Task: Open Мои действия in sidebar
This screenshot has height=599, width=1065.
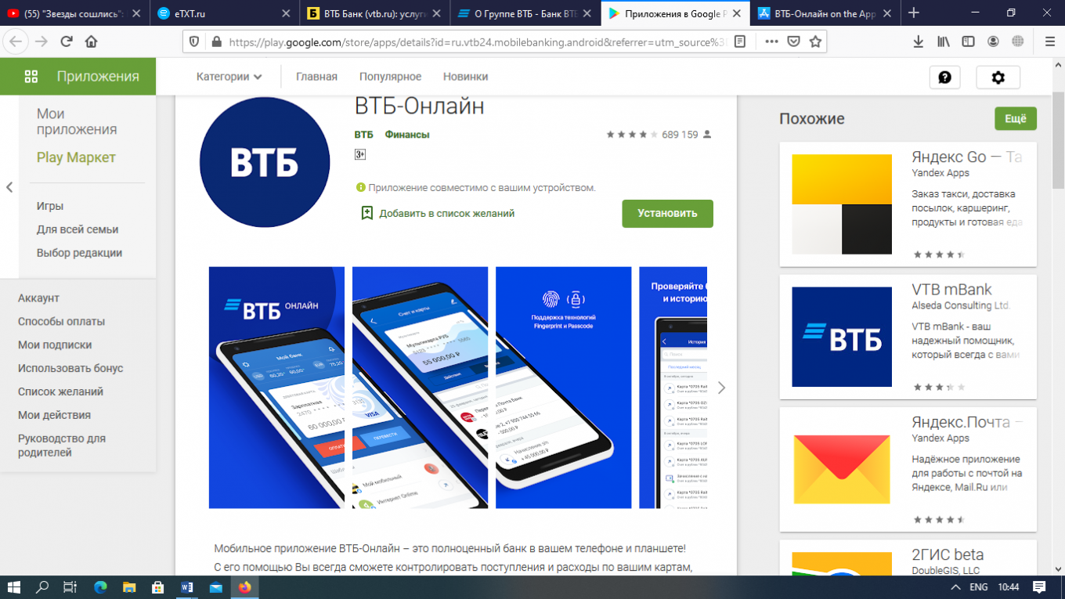Action: pos(54,416)
